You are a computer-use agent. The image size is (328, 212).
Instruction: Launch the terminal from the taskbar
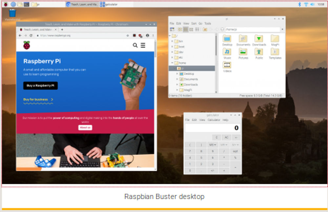pyautogui.click(x=27, y=4)
